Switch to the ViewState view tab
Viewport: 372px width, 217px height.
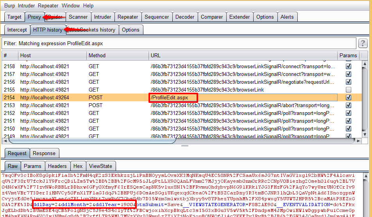point(100,166)
